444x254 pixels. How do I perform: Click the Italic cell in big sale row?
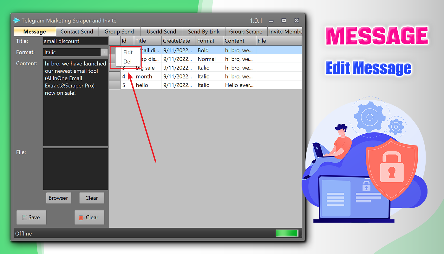209,68
